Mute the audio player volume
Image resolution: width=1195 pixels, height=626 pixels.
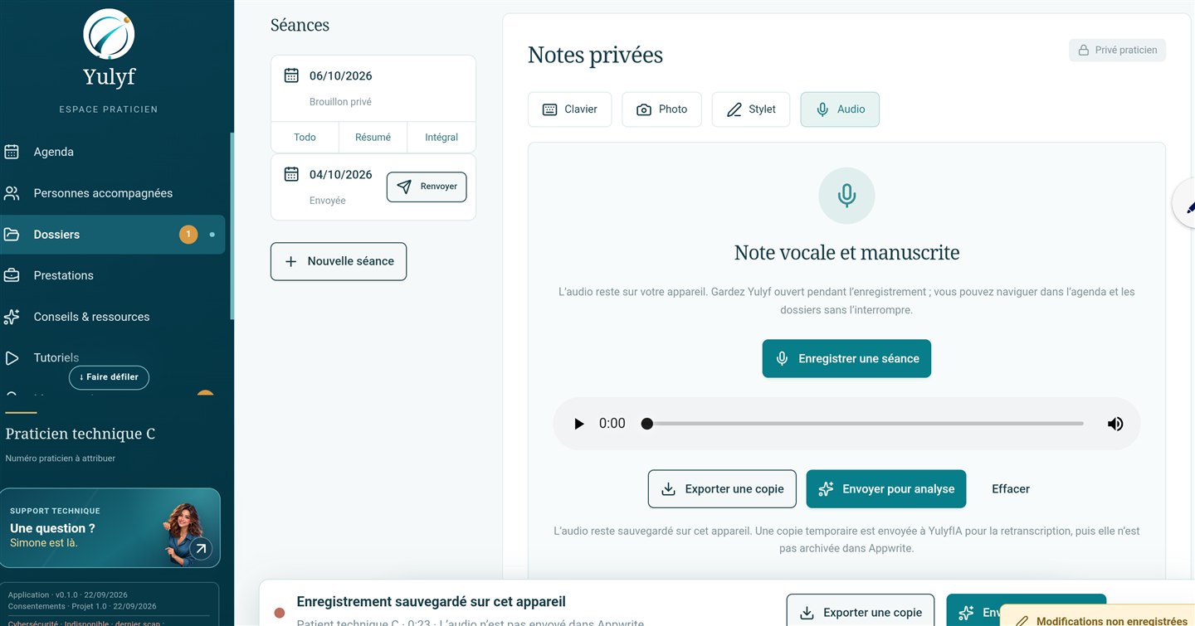click(1115, 424)
